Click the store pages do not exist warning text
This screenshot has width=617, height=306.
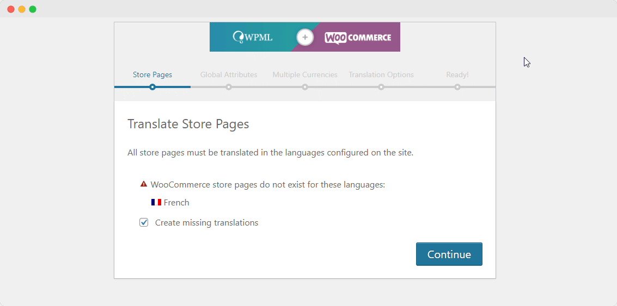click(x=267, y=185)
